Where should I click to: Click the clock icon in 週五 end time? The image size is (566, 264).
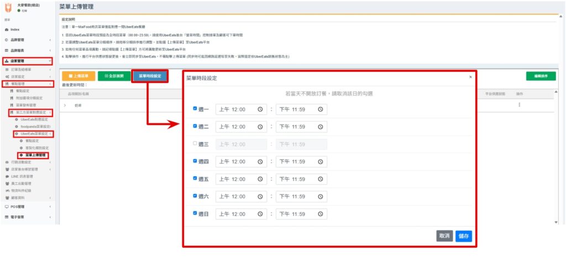321,179
